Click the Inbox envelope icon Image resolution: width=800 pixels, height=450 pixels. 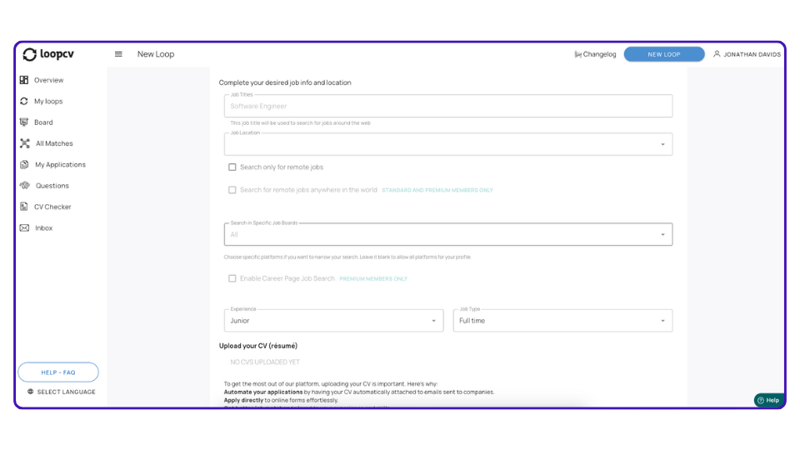pyautogui.click(x=24, y=228)
